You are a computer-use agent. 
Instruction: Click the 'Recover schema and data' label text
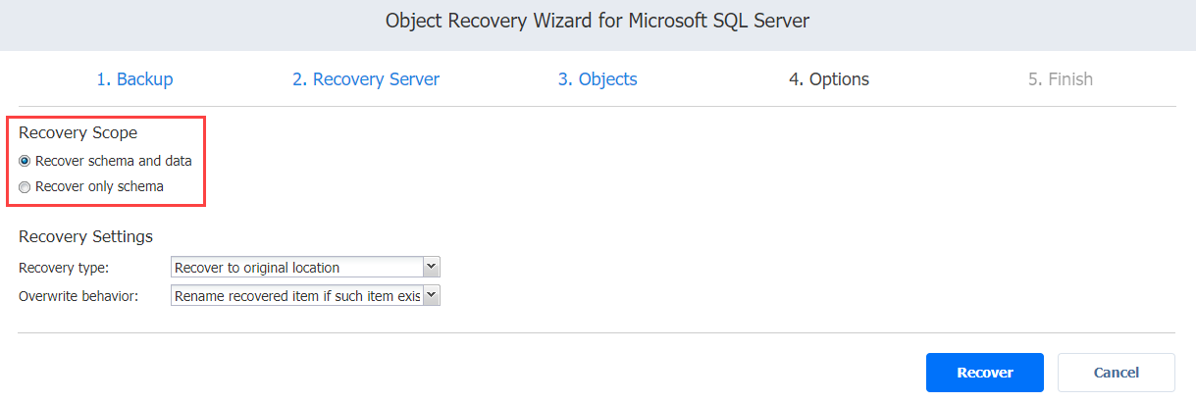(x=113, y=161)
